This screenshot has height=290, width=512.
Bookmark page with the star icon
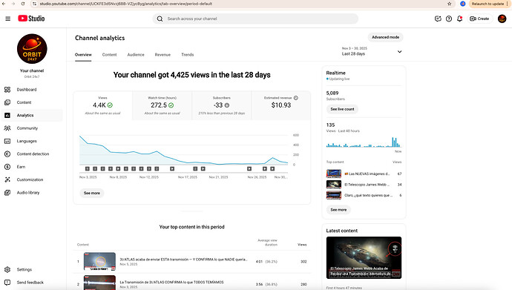pos(450,4)
